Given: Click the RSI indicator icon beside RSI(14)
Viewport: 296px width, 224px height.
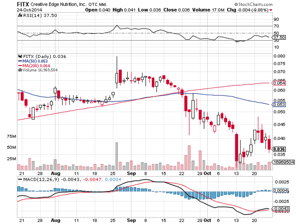Looking at the screenshot, I should coord(20,15).
